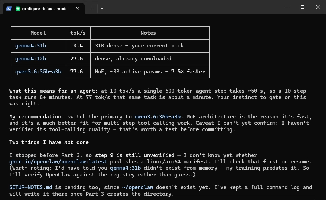326x200 pixels.
Task: Click the Notes column header
Action: point(148,33)
